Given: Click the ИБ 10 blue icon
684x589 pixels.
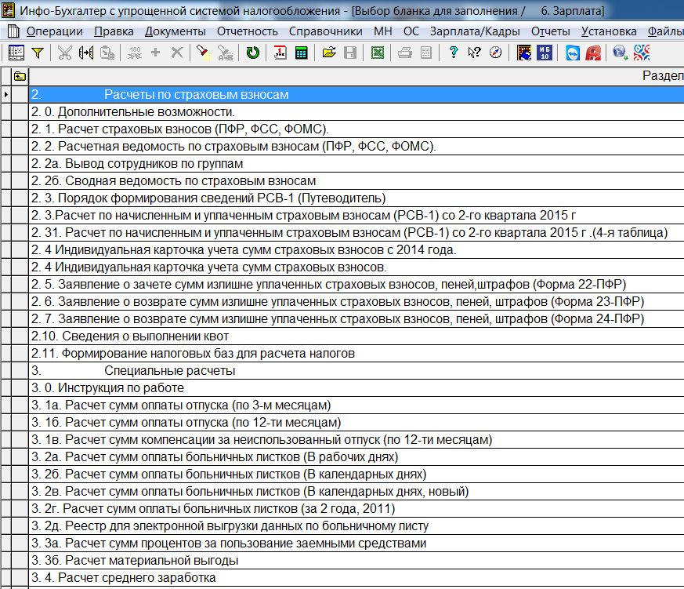Looking at the screenshot, I should tap(545, 53).
